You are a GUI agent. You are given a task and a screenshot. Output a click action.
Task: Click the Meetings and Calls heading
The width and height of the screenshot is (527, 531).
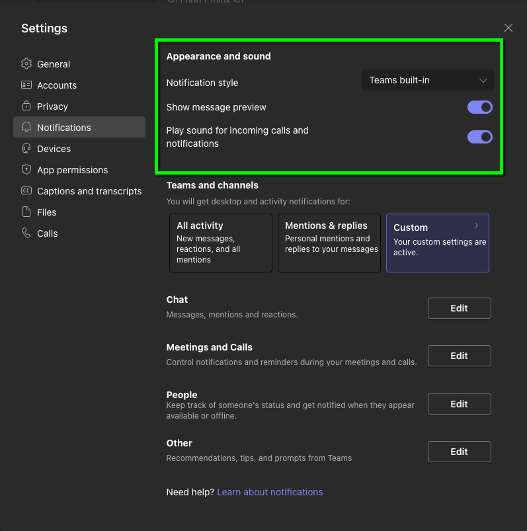tap(210, 347)
